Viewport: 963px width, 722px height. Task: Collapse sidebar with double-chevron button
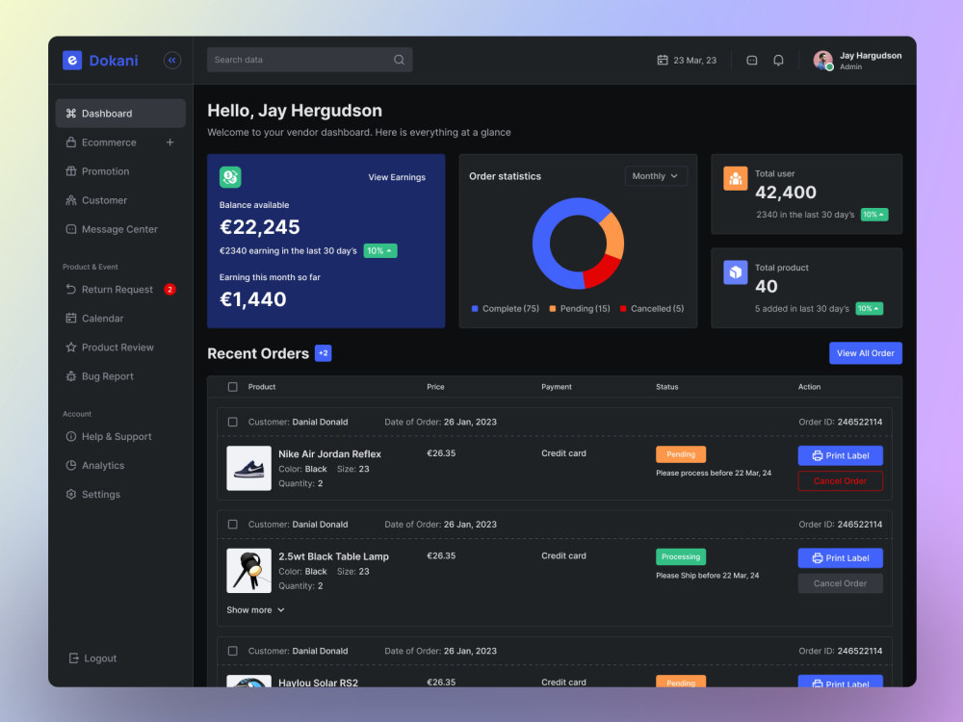point(172,60)
